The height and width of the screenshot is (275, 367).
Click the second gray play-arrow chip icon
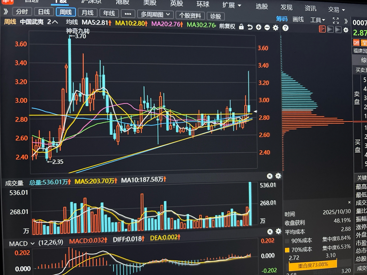click(338, 30)
